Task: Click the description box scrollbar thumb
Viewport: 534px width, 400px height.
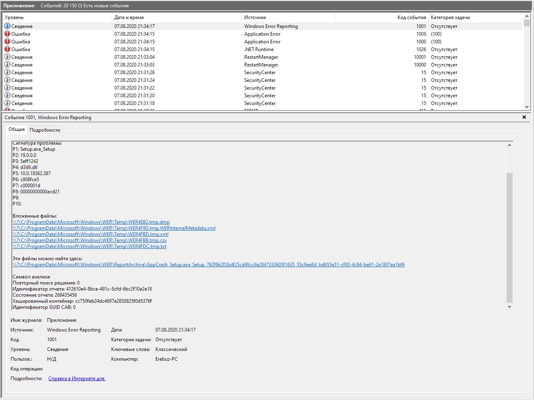Action: click(x=510, y=237)
